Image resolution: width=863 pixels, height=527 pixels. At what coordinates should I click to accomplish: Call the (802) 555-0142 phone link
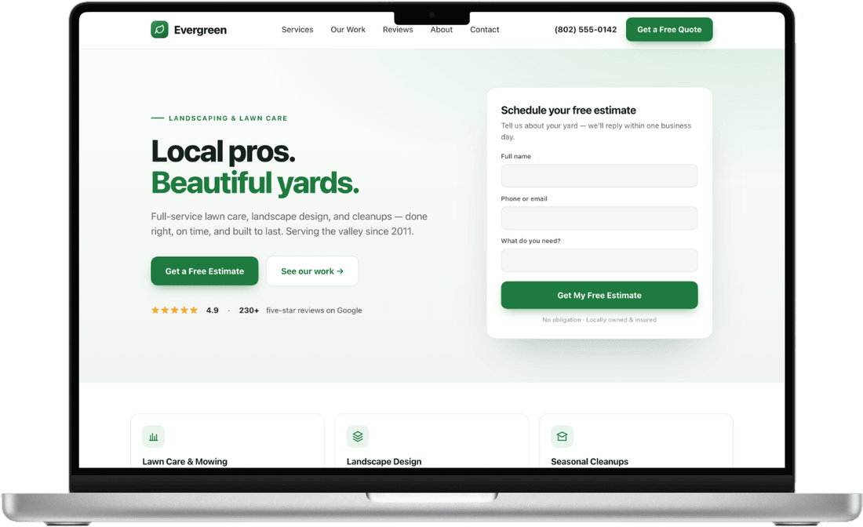tap(585, 30)
